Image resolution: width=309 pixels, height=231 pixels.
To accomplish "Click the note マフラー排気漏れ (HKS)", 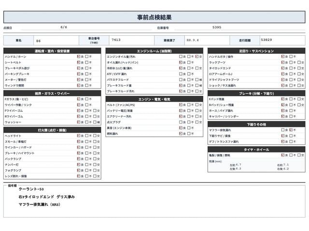I will point(40,205).
